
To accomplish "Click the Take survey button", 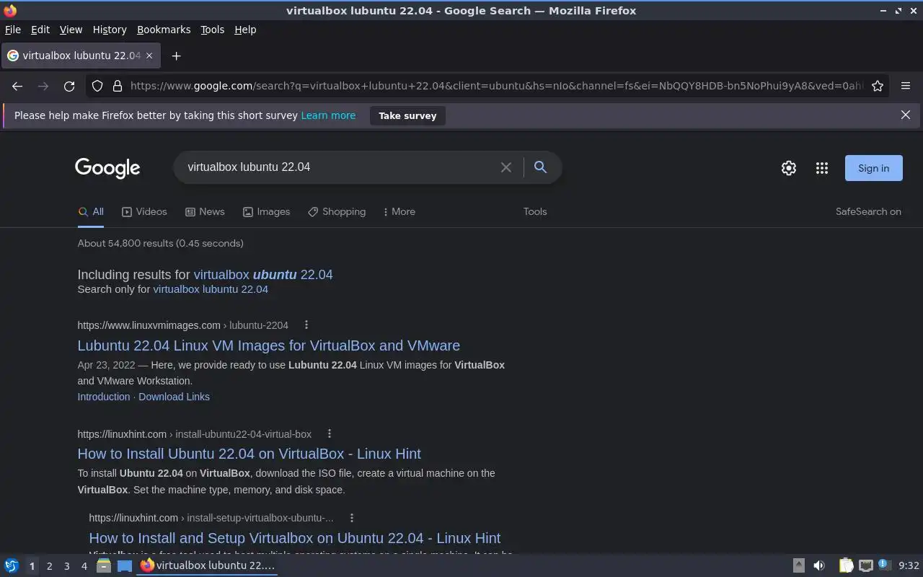I will (407, 115).
